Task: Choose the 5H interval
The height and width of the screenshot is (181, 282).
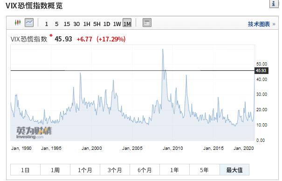Action: pyautogui.click(x=97, y=24)
